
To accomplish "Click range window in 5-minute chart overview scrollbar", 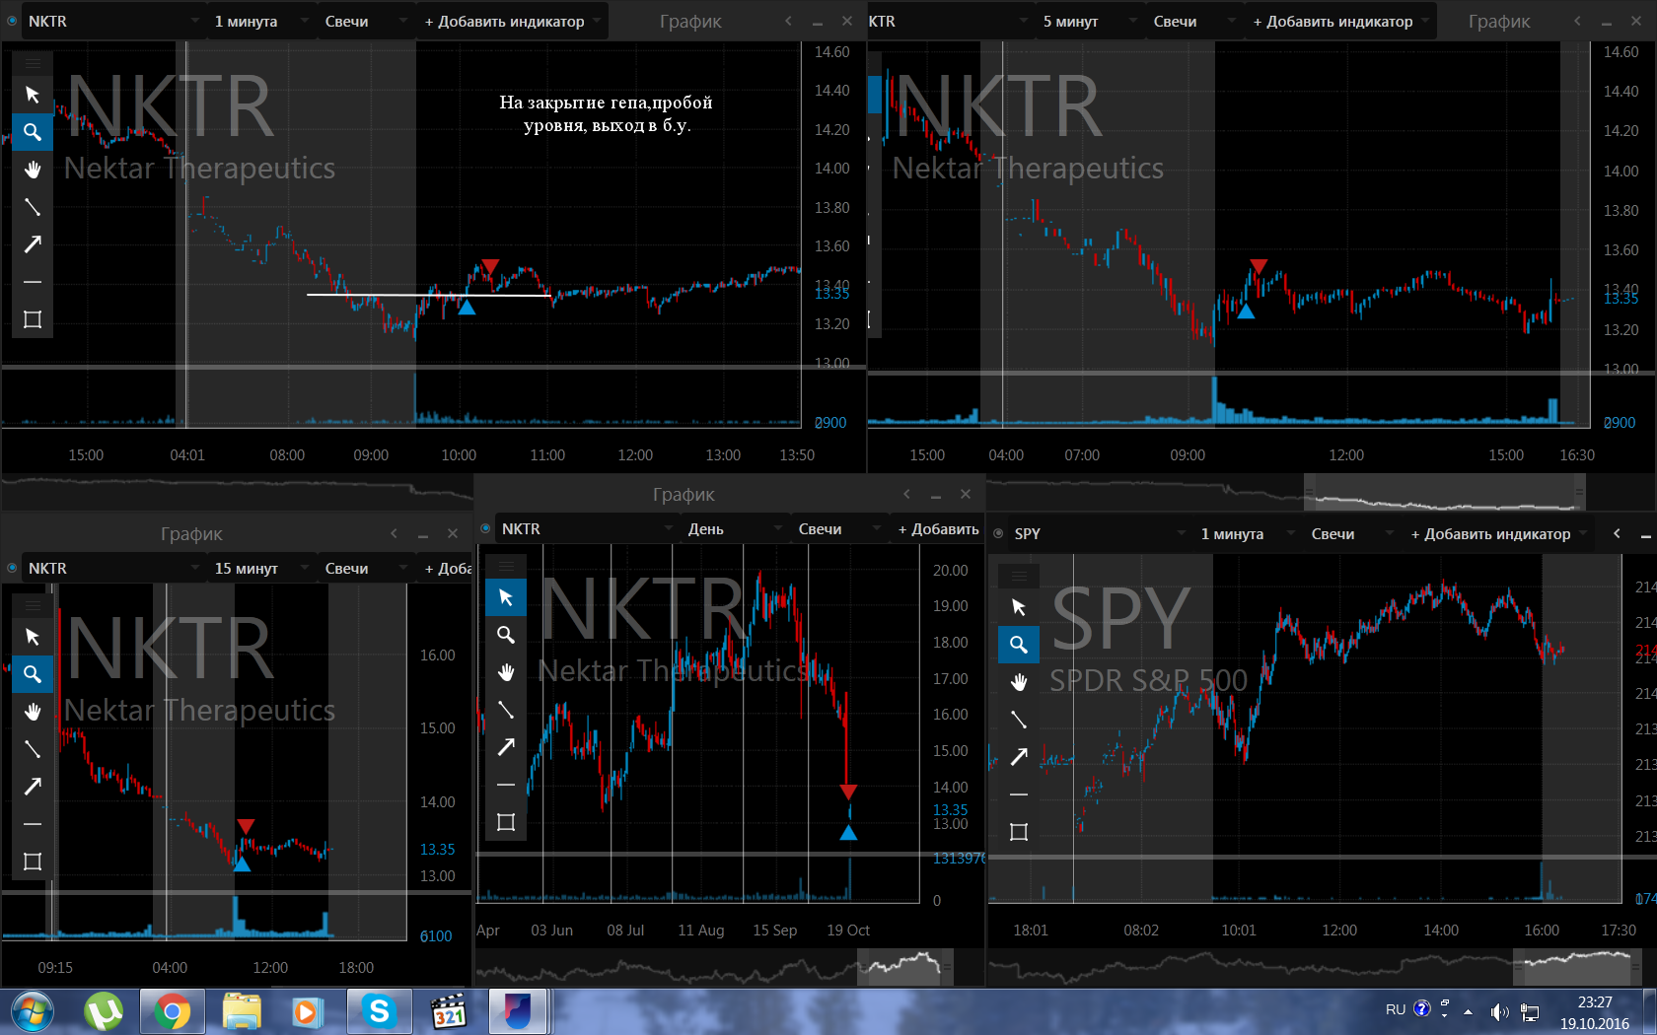I will (x=1445, y=491).
